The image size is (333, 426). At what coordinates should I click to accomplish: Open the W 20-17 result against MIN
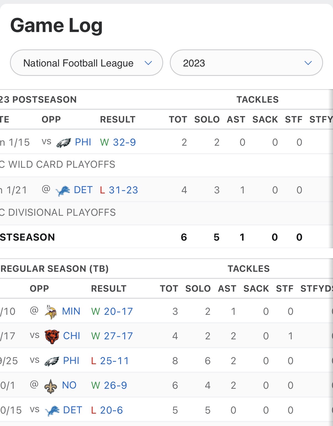112,311
